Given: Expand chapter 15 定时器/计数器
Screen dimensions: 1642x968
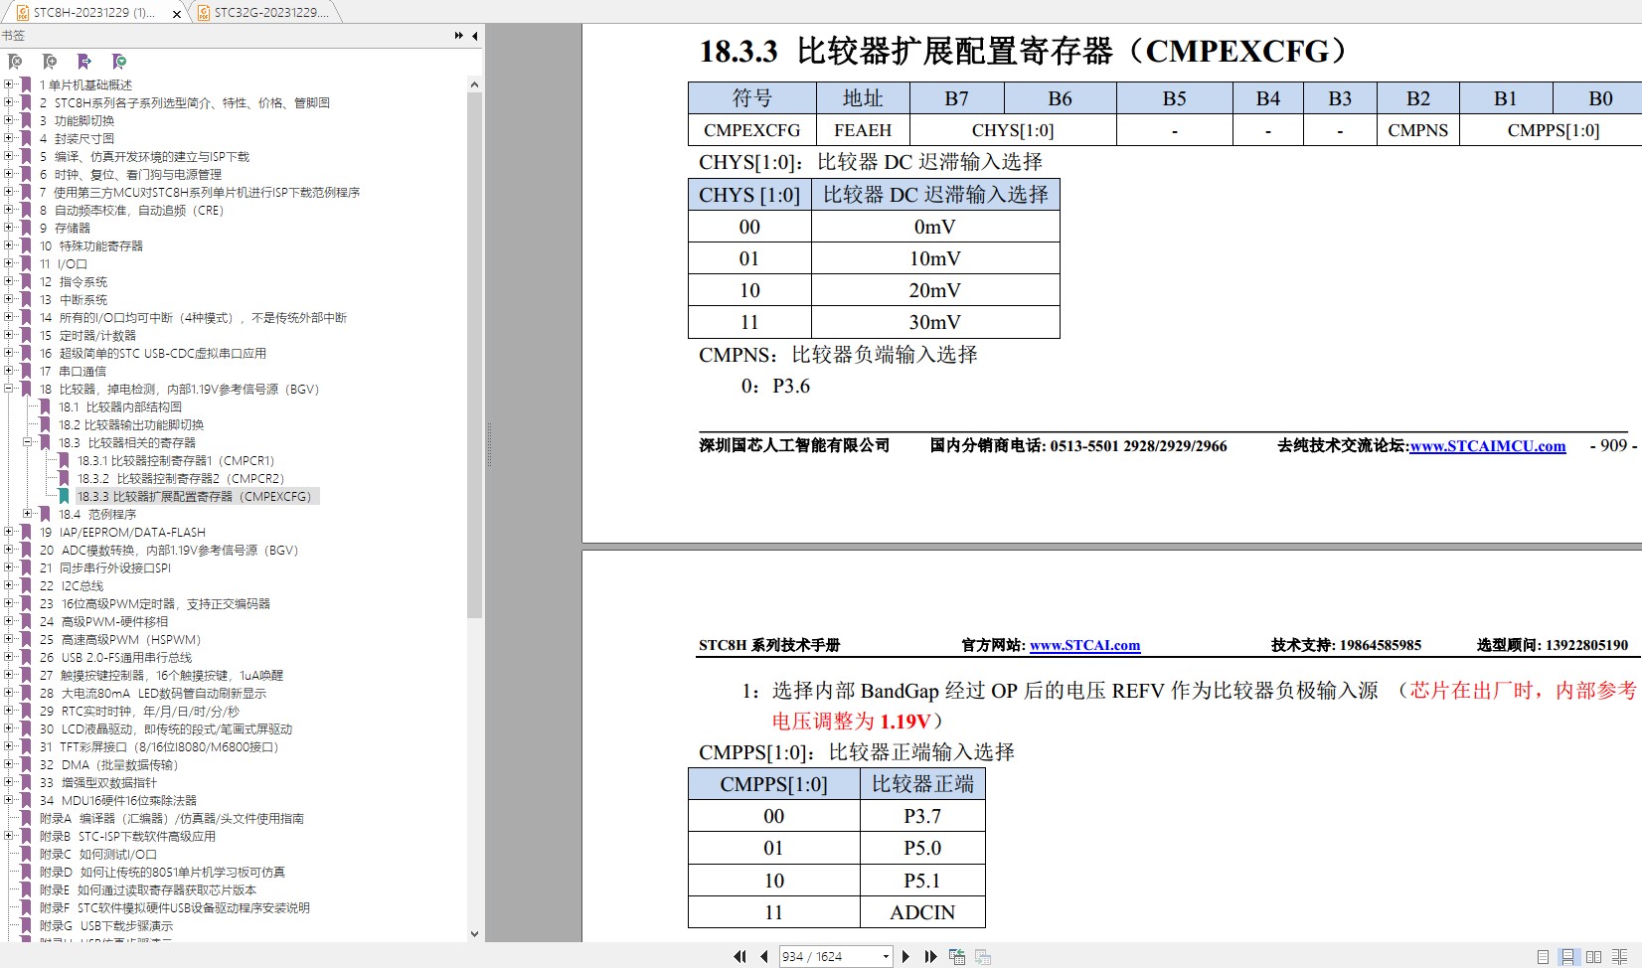Looking at the screenshot, I should pyautogui.click(x=8, y=335).
